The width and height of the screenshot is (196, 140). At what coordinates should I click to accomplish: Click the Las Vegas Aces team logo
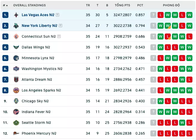[x=16, y=15]
